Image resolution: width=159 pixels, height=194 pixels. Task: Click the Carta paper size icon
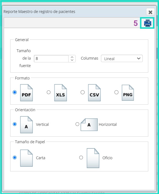26,158
